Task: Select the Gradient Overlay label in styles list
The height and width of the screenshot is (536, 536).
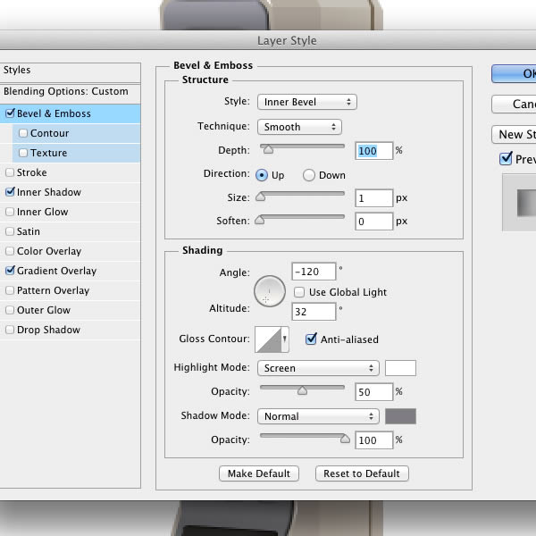Action: 57,271
